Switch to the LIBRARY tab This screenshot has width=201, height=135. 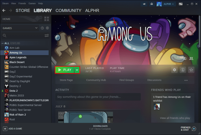[43, 10]
